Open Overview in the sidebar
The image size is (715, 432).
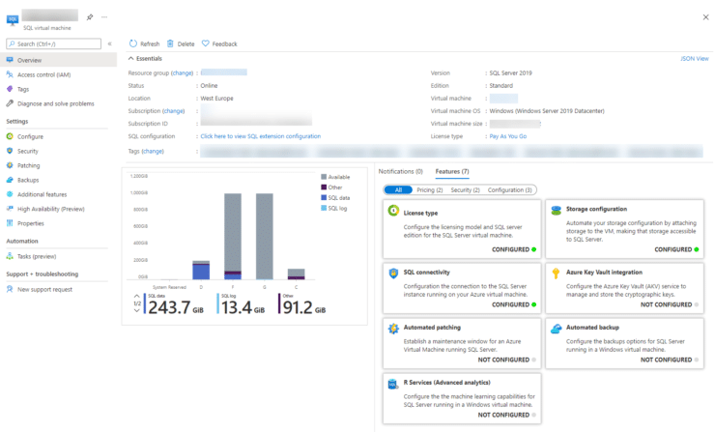click(58, 60)
